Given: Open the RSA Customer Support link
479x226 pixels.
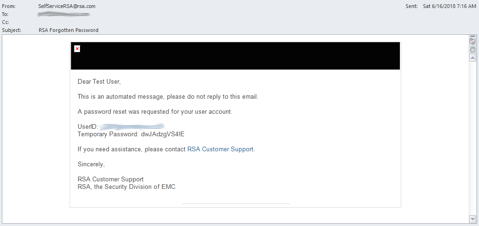Looking at the screenshot, I should pyautogui.click(x=220, y=149).
